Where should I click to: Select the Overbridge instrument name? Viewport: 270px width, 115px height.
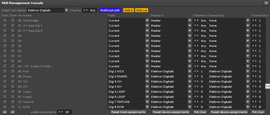[x=31, y=20]
